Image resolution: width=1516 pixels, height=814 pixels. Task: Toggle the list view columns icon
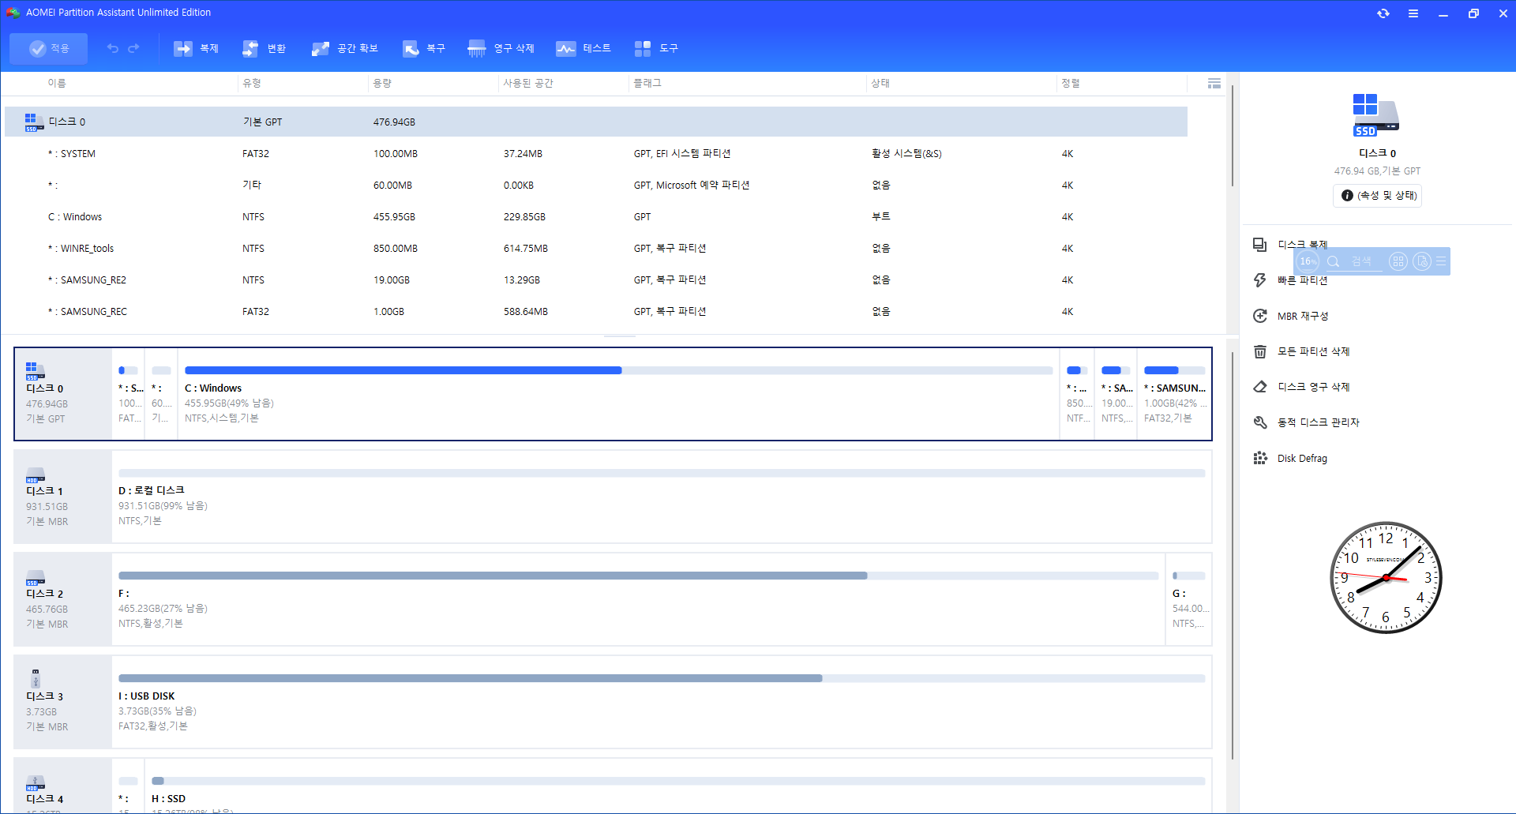click(x=1214, y=83)
